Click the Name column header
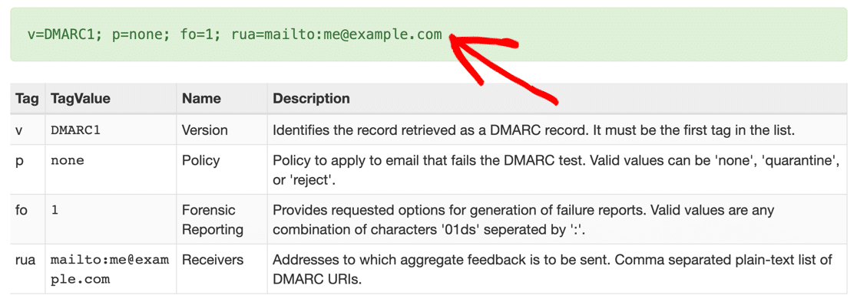 (201, 98)
